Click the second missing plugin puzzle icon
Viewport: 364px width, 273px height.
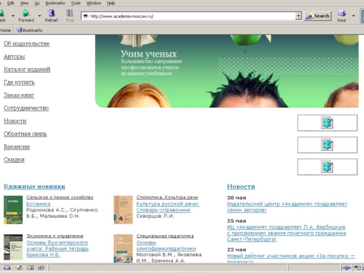pyautogui.click(x=327, y=145)
